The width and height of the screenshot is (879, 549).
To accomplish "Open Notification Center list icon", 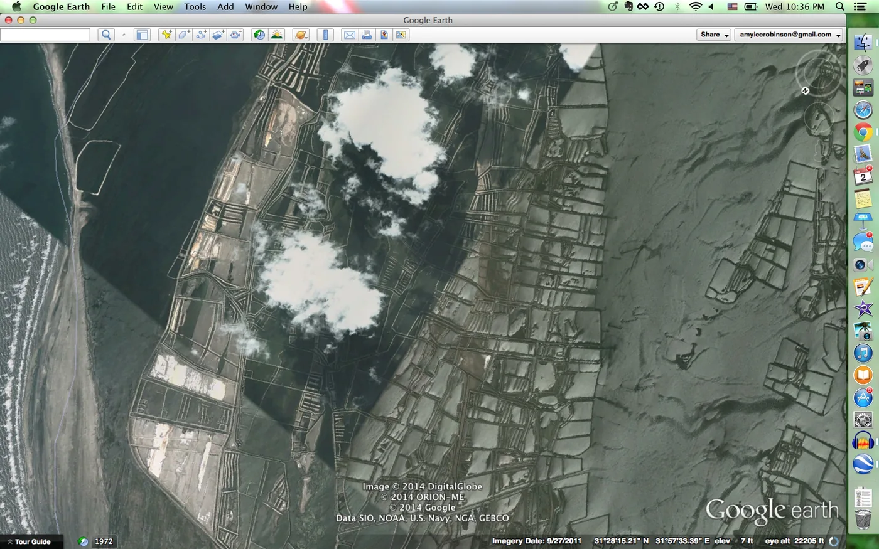I will click(861, 7).
